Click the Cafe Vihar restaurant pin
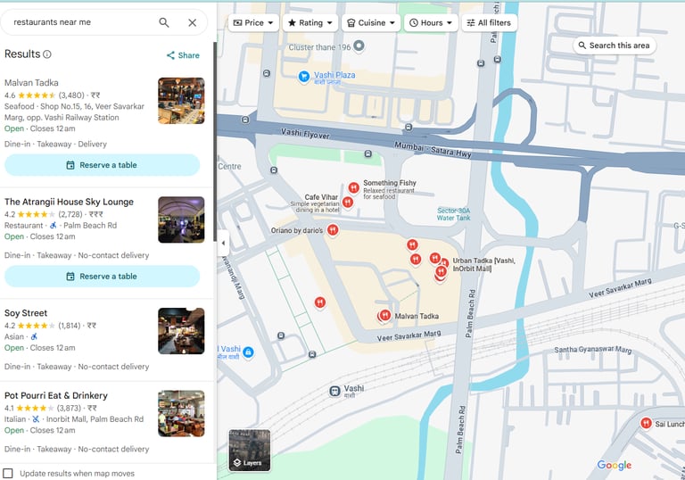Viewport: 685px width, 480px height. click(348, 202)
